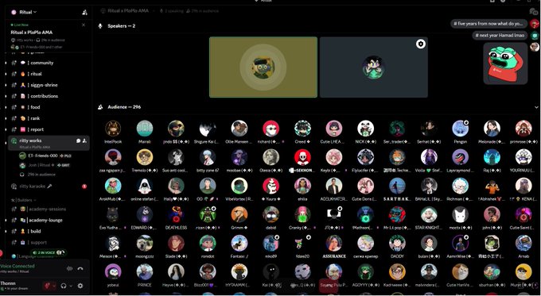Open the report channel
Image resolution: width=541 pixels, height=296 pixels.
pyautogui.click(x=48, y=129)
